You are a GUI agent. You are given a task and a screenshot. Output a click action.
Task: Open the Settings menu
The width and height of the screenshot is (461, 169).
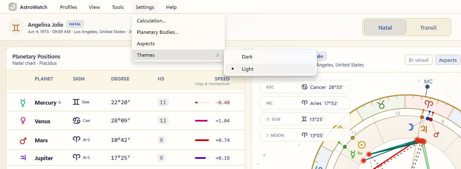(144, 7)
